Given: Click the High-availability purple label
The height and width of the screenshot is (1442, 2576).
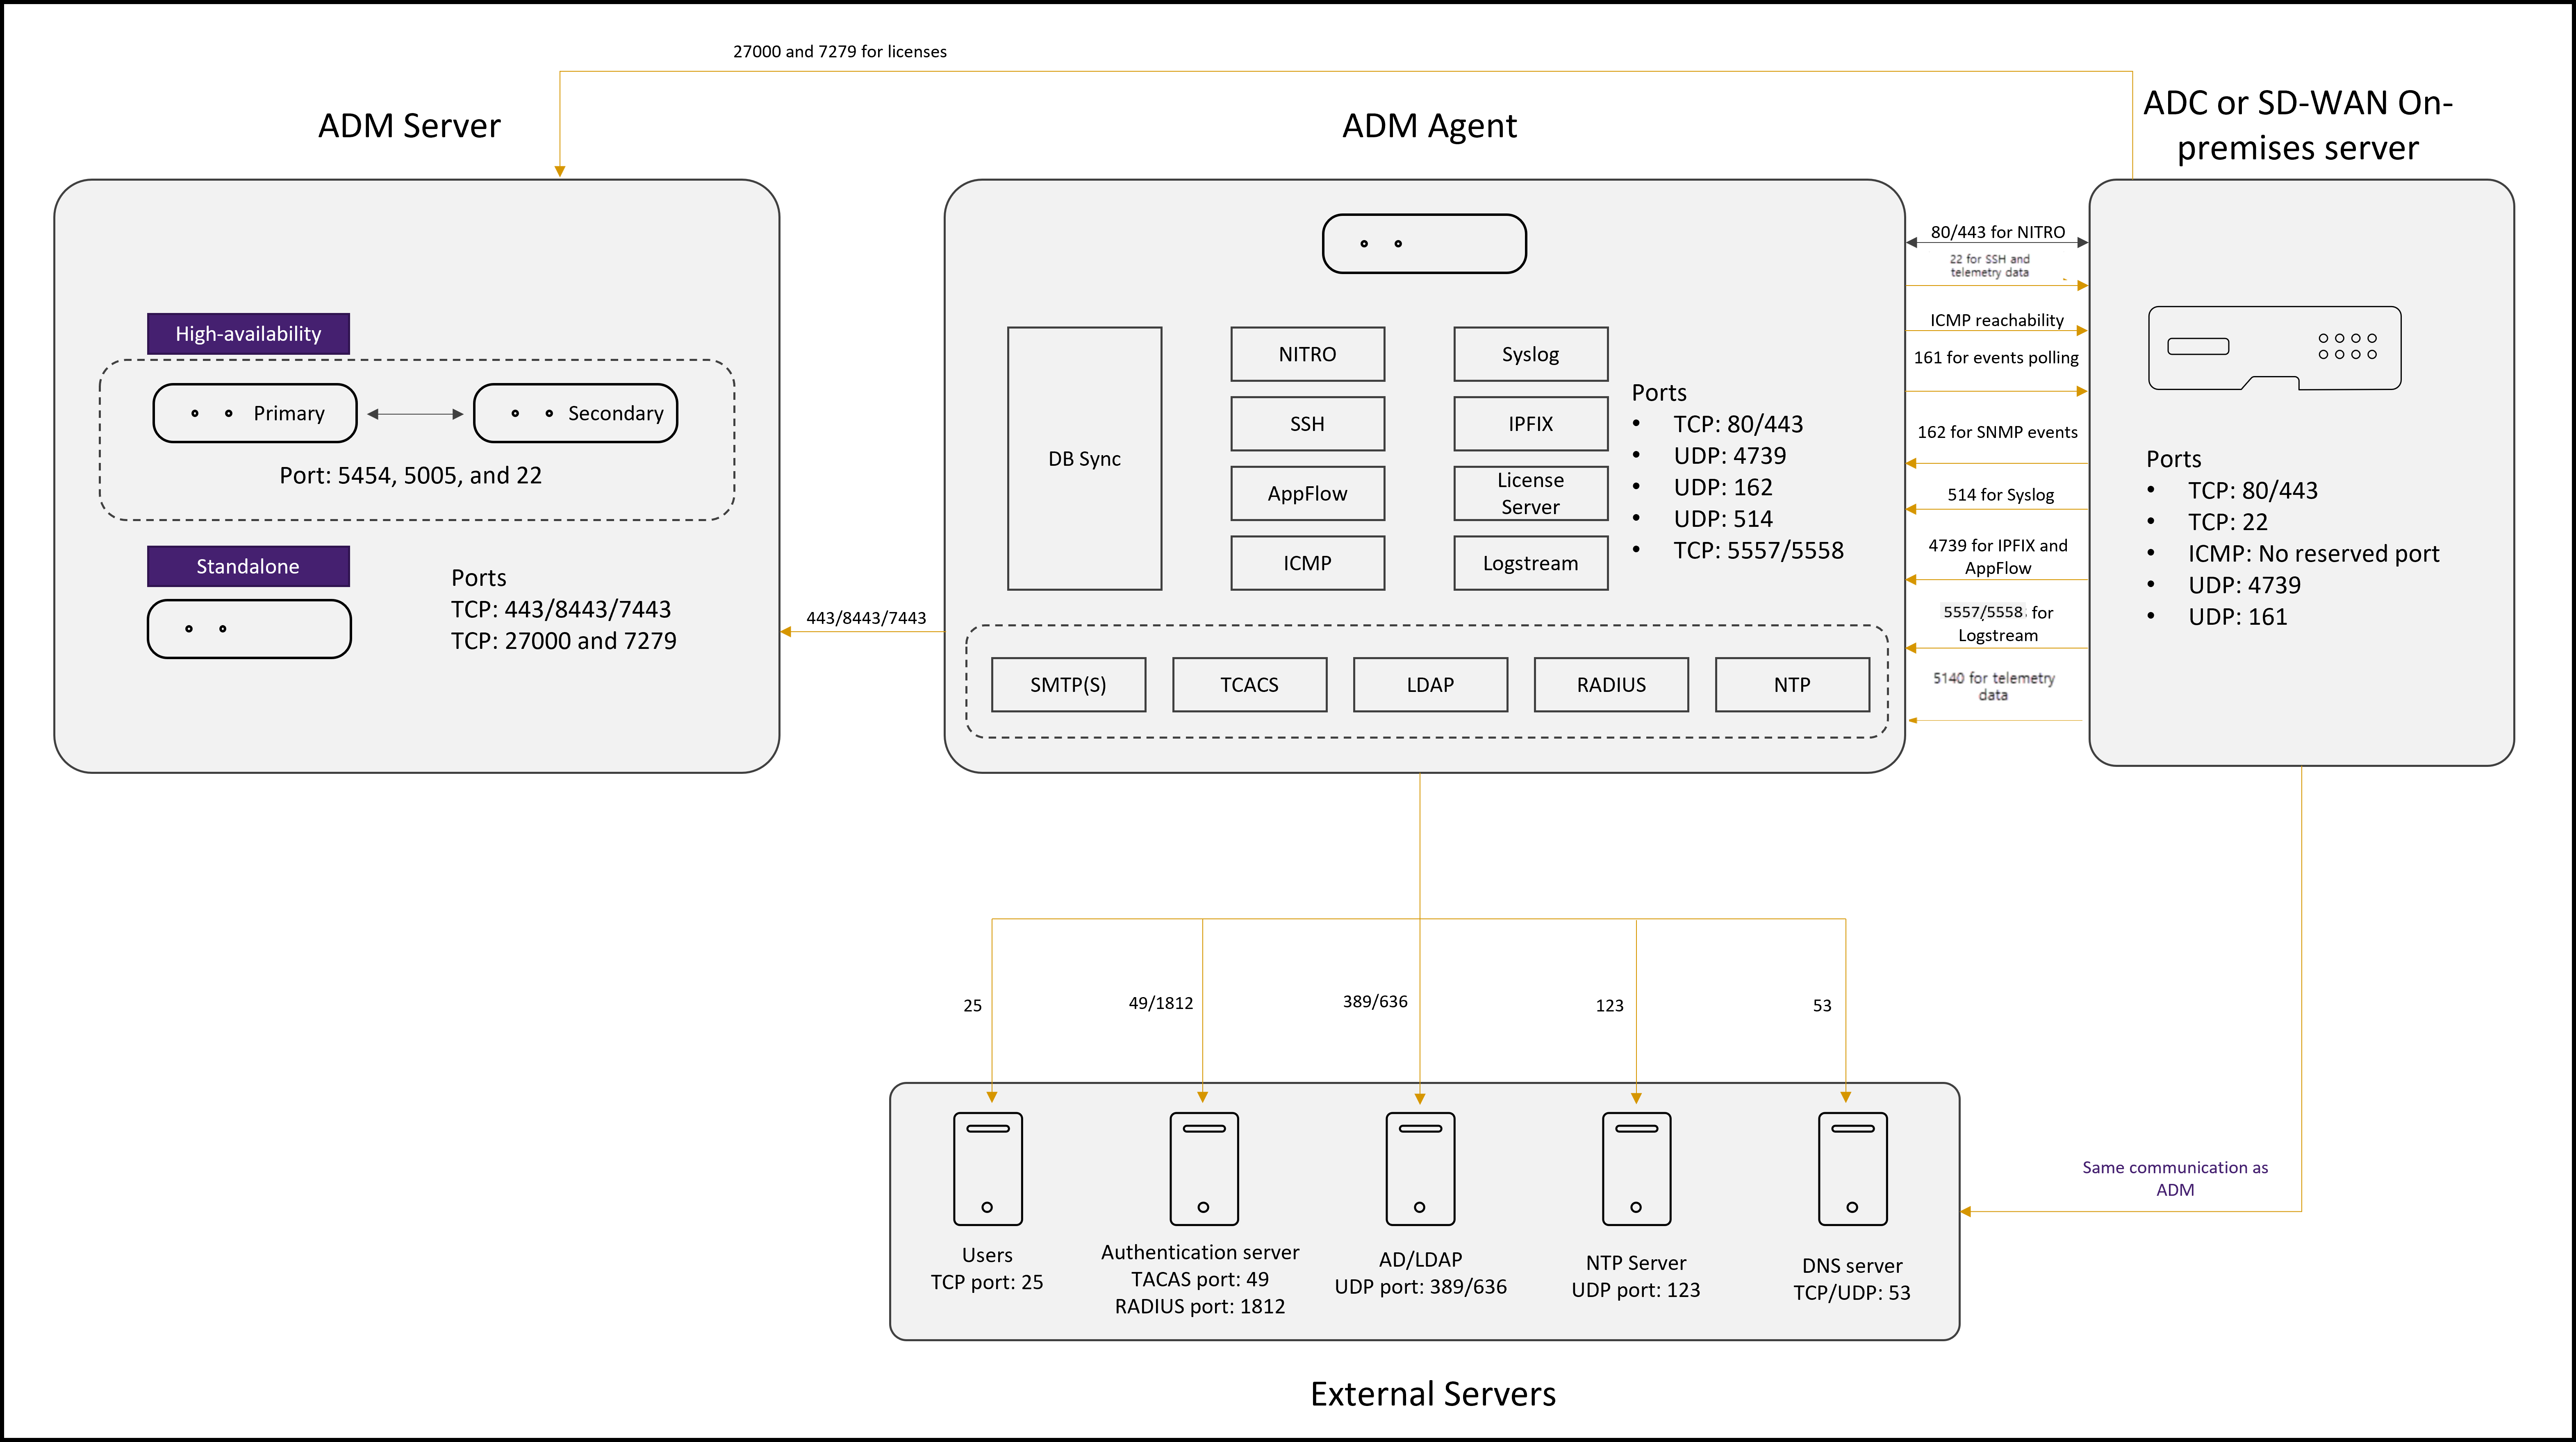Looking at the screenshot, I should (248, 334).
